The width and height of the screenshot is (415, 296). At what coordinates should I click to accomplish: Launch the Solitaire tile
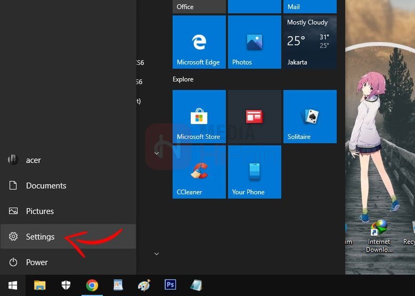310,117
